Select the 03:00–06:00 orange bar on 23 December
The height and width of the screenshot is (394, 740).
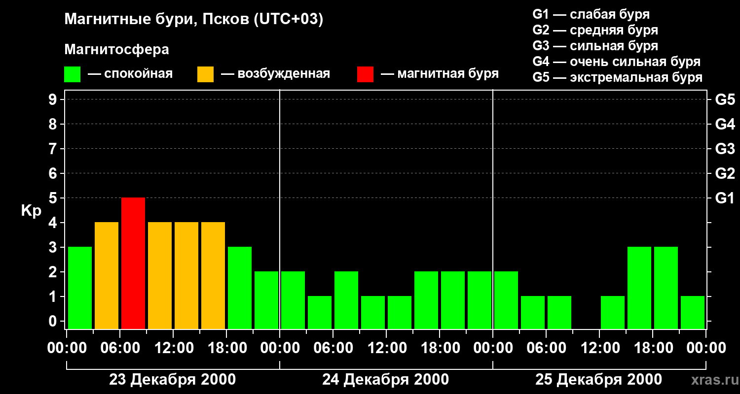click(x=107, y=275)
